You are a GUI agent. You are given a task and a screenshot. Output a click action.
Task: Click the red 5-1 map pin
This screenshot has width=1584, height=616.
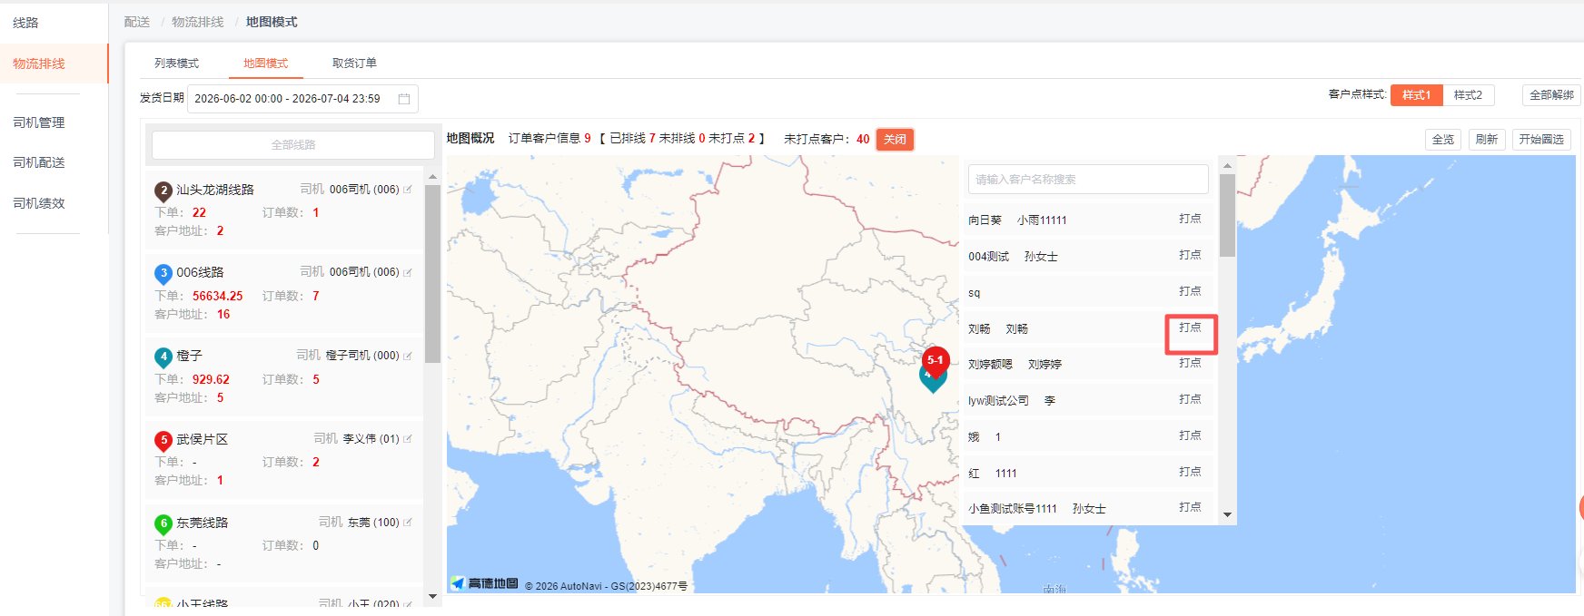point(936,361)
